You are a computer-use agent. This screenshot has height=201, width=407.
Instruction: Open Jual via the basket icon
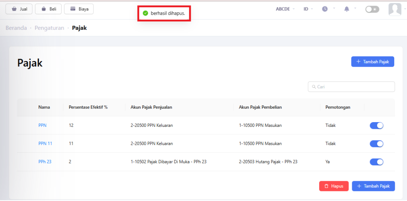point(14,9)
